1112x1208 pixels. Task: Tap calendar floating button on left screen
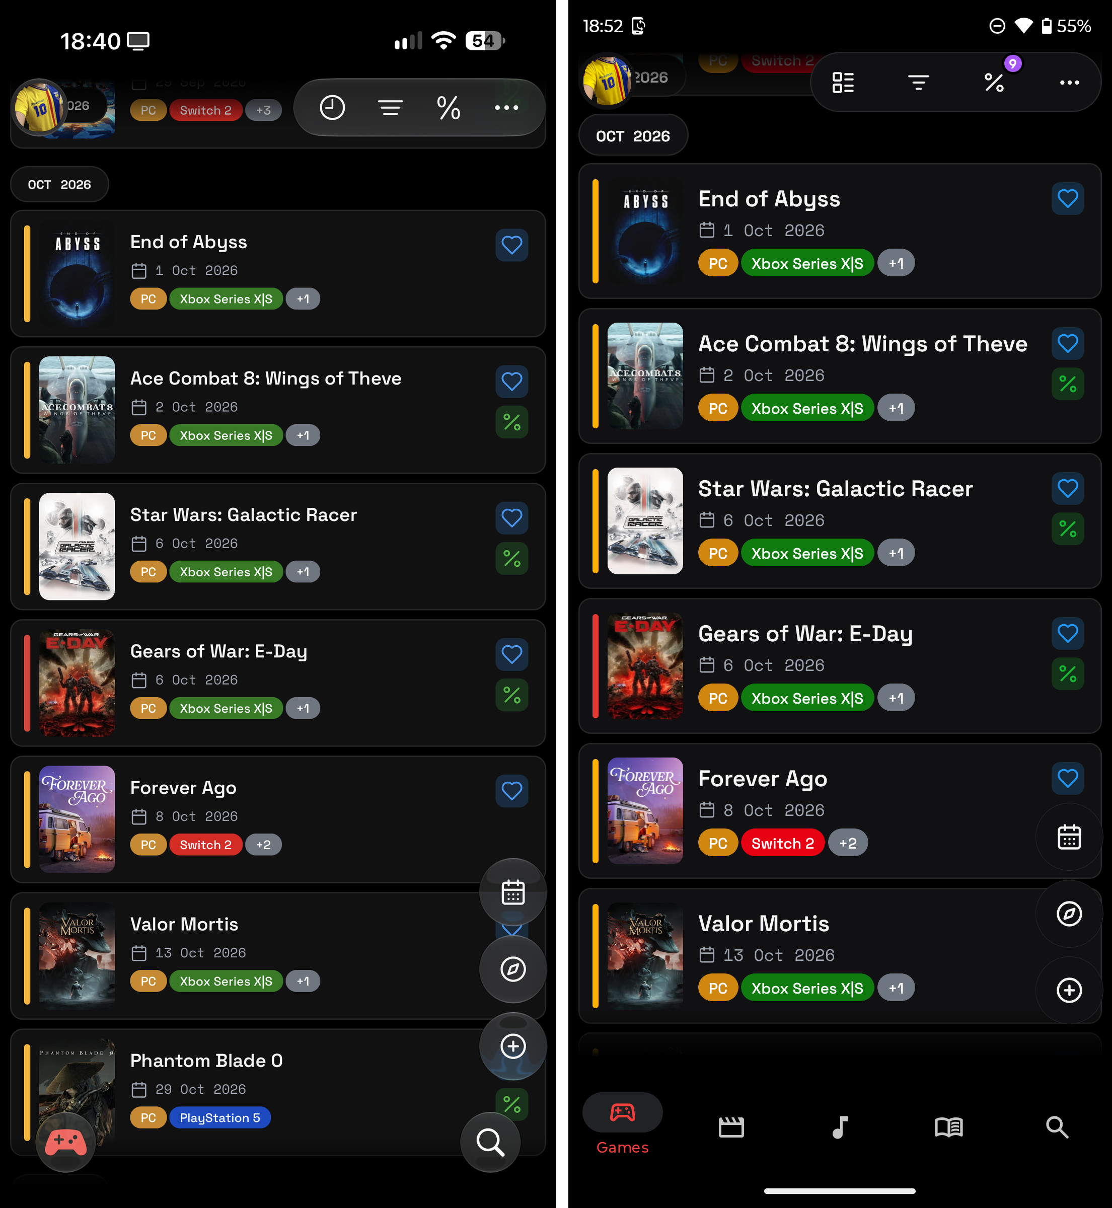point(512,892)
